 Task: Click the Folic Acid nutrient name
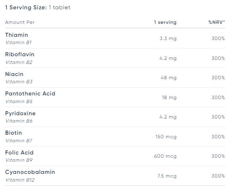coord(19,152)
